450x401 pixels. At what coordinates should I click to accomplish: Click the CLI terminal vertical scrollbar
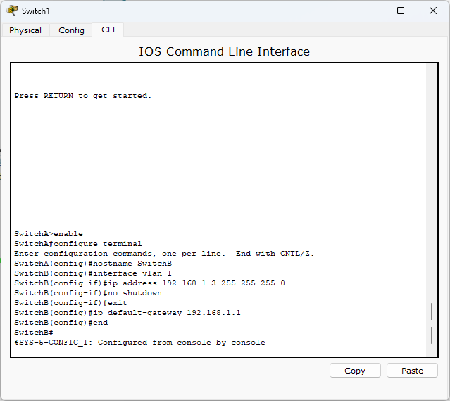(x=432, y=210)
